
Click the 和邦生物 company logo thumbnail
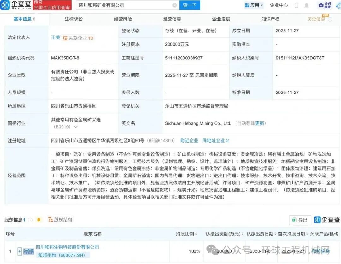29,251
